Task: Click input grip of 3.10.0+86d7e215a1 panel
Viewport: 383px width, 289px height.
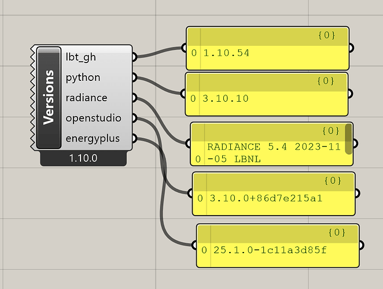Action: pyautogui.click(x=190, y=193)
